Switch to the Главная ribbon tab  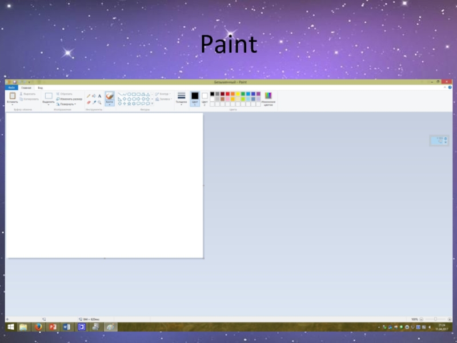coord(26,87)
